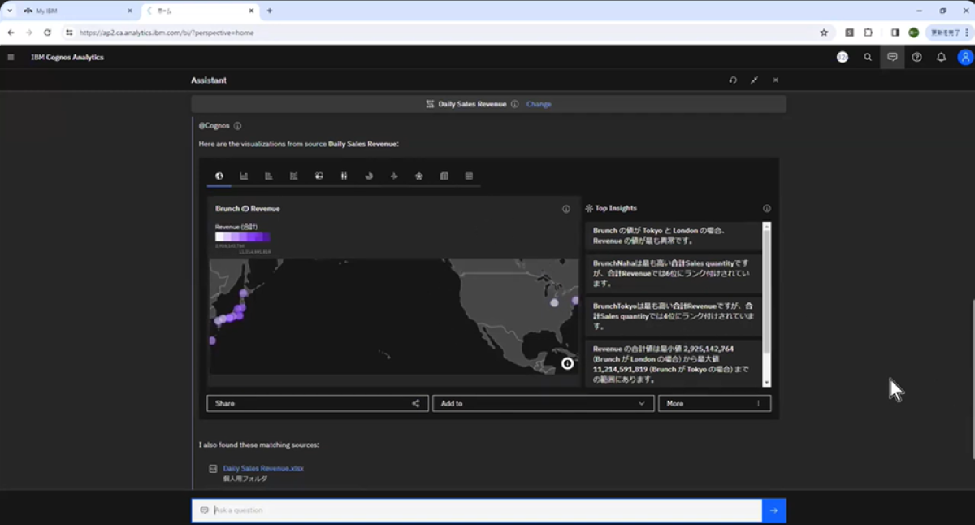Click the Ask a question input field
Image resolution: width=975 pixels, height=525 pixels.
(x=477, y=510)
